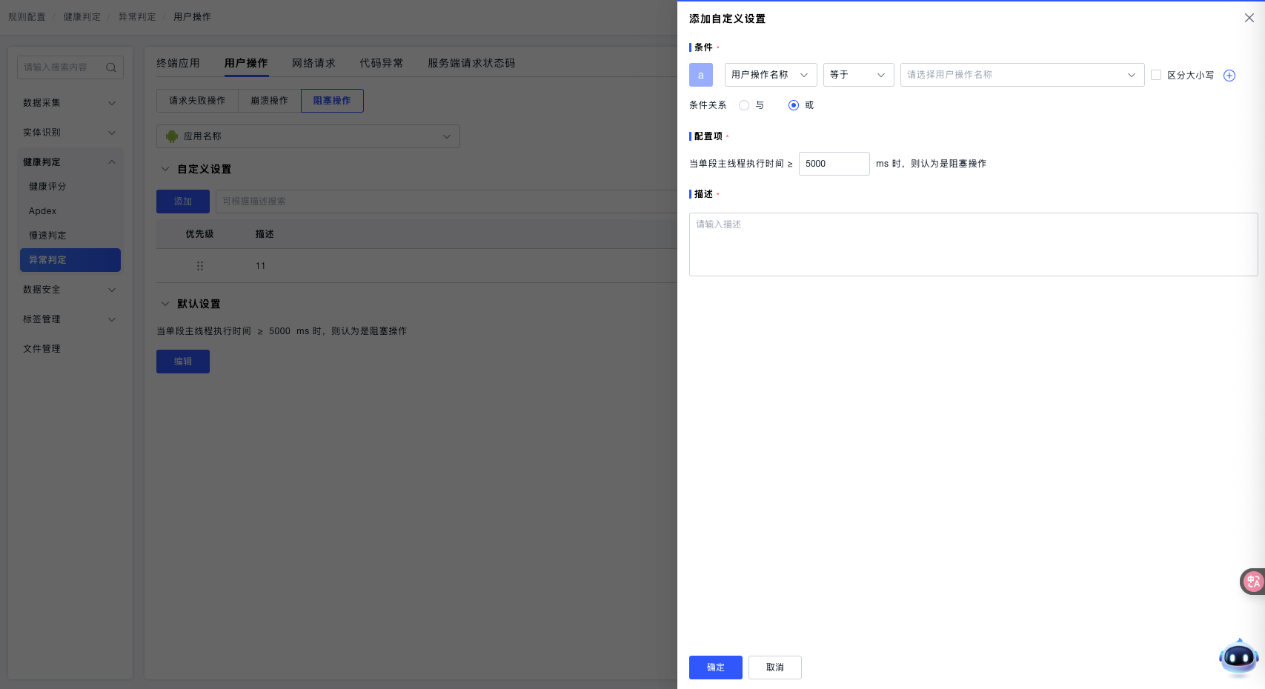Open the 请选择用户操作名称 dropdown
The height and width of the screenshot is (689, 1265).
[x=1021, y=75]
